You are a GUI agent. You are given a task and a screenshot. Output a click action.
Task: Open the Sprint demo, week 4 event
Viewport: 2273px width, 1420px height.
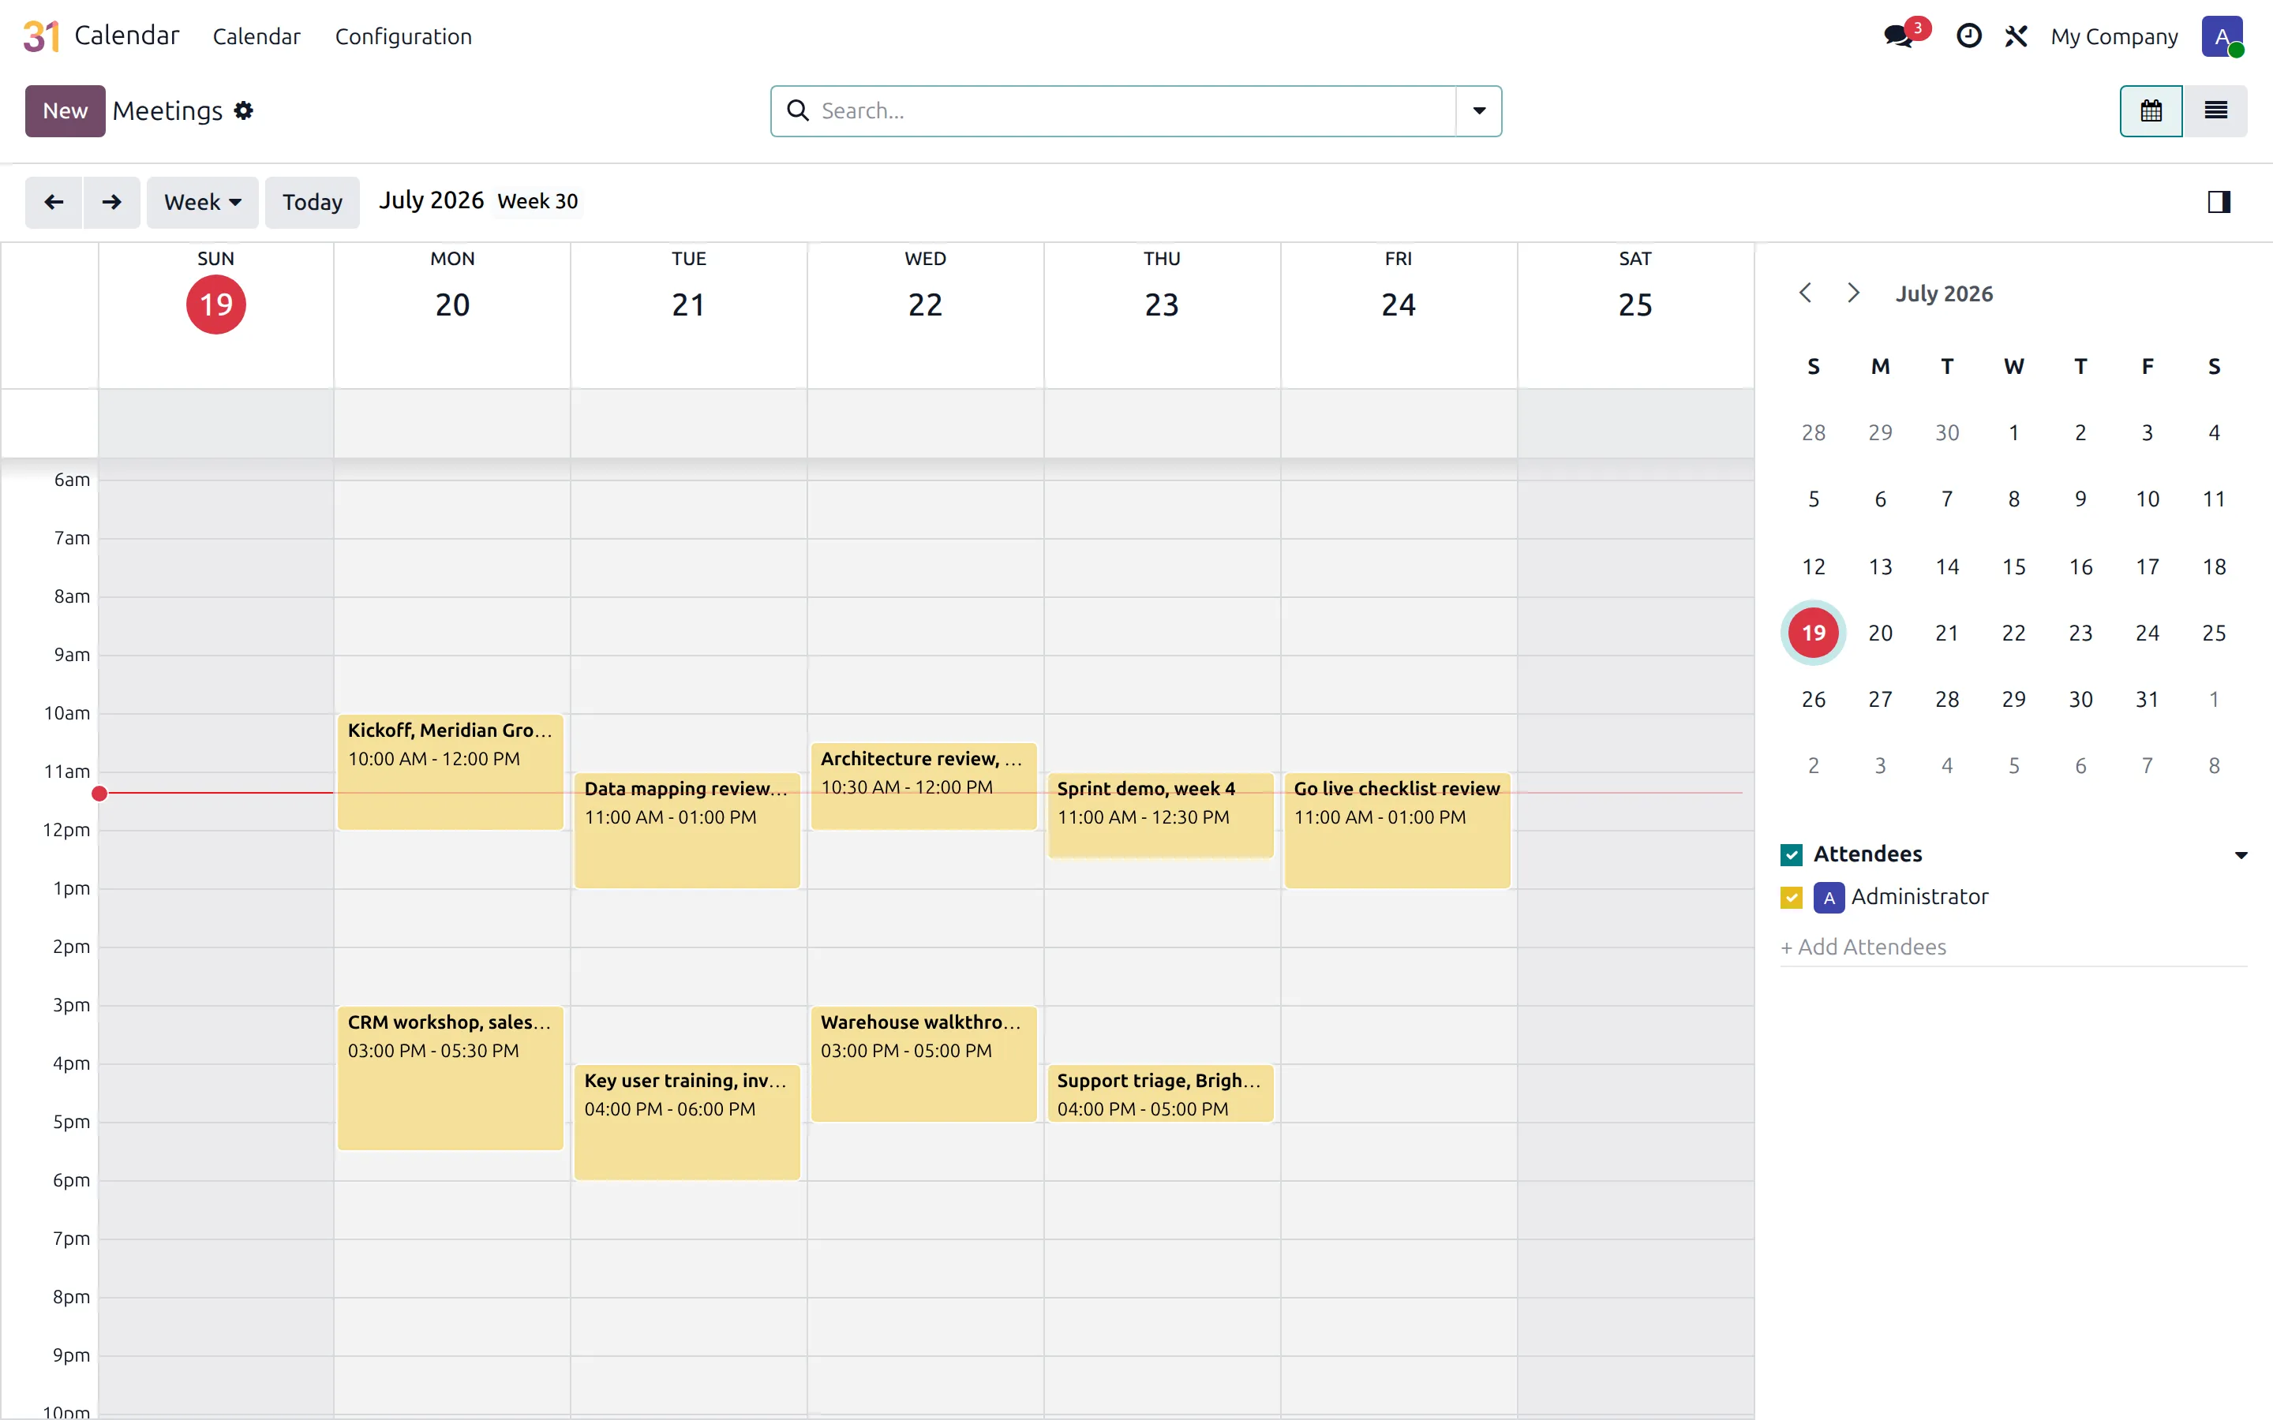pyautogui.click(x=1161, y=815)
